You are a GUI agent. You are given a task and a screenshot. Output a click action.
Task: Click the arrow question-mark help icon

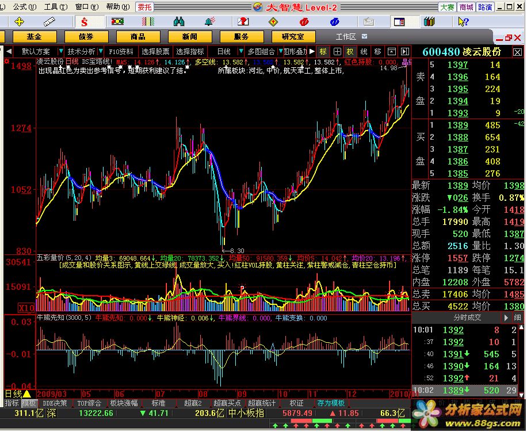(463, 22)
